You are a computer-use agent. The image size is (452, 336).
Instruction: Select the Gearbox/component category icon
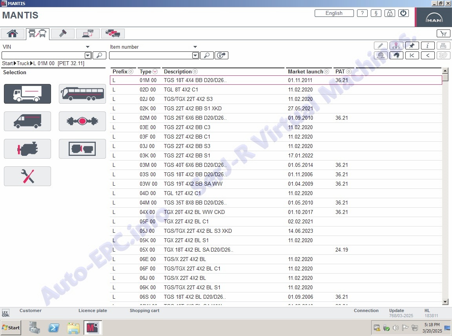tap(82, 148)
